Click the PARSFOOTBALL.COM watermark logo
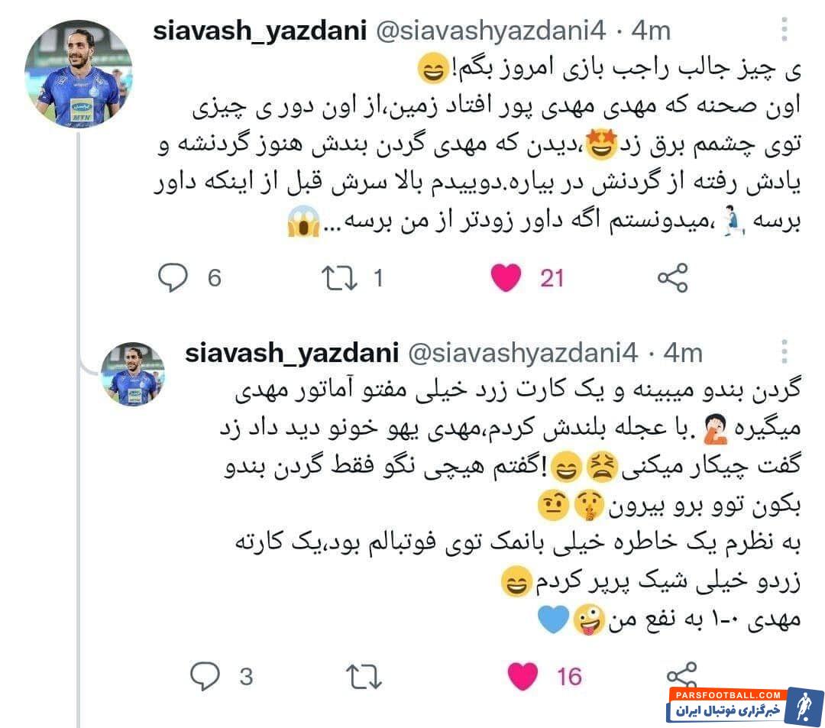The width and height of the screenshot is (825, 728). (x=745, y=705)
